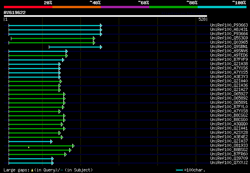The width and height of the screenshot is (250, 173).
Task: Select the UniRef100_O81933 label
Action: tap(229, 146)
